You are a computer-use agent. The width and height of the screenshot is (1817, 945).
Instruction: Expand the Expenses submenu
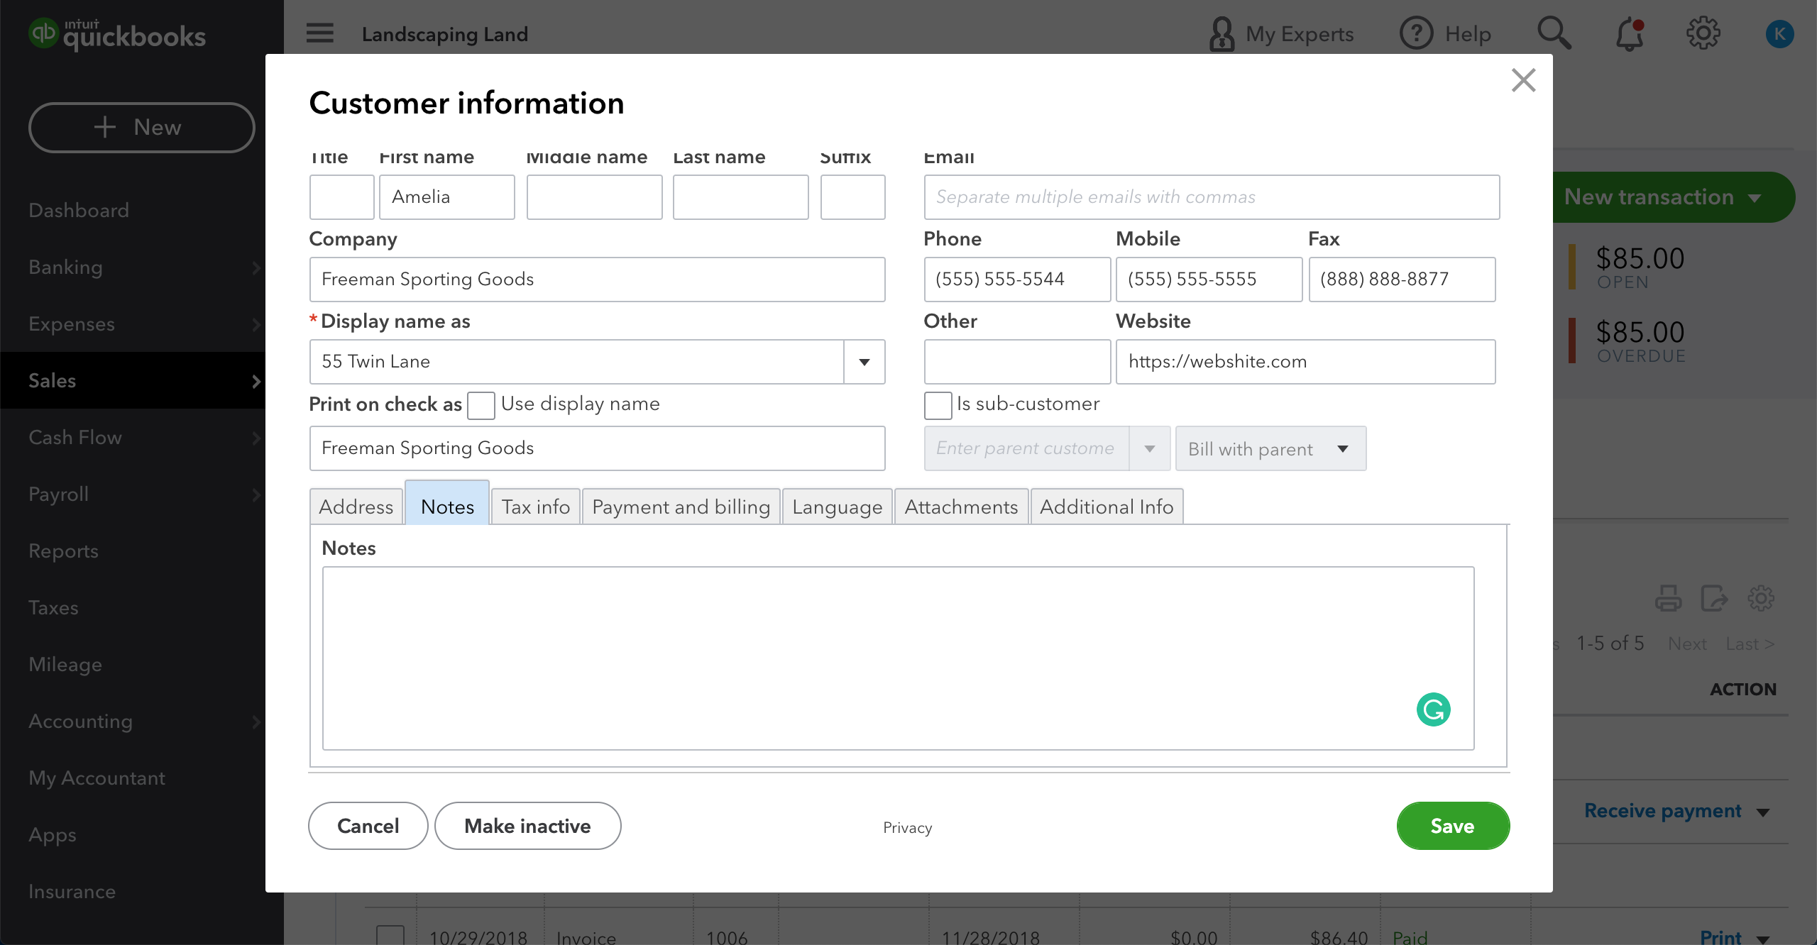(x=256, y=324)
